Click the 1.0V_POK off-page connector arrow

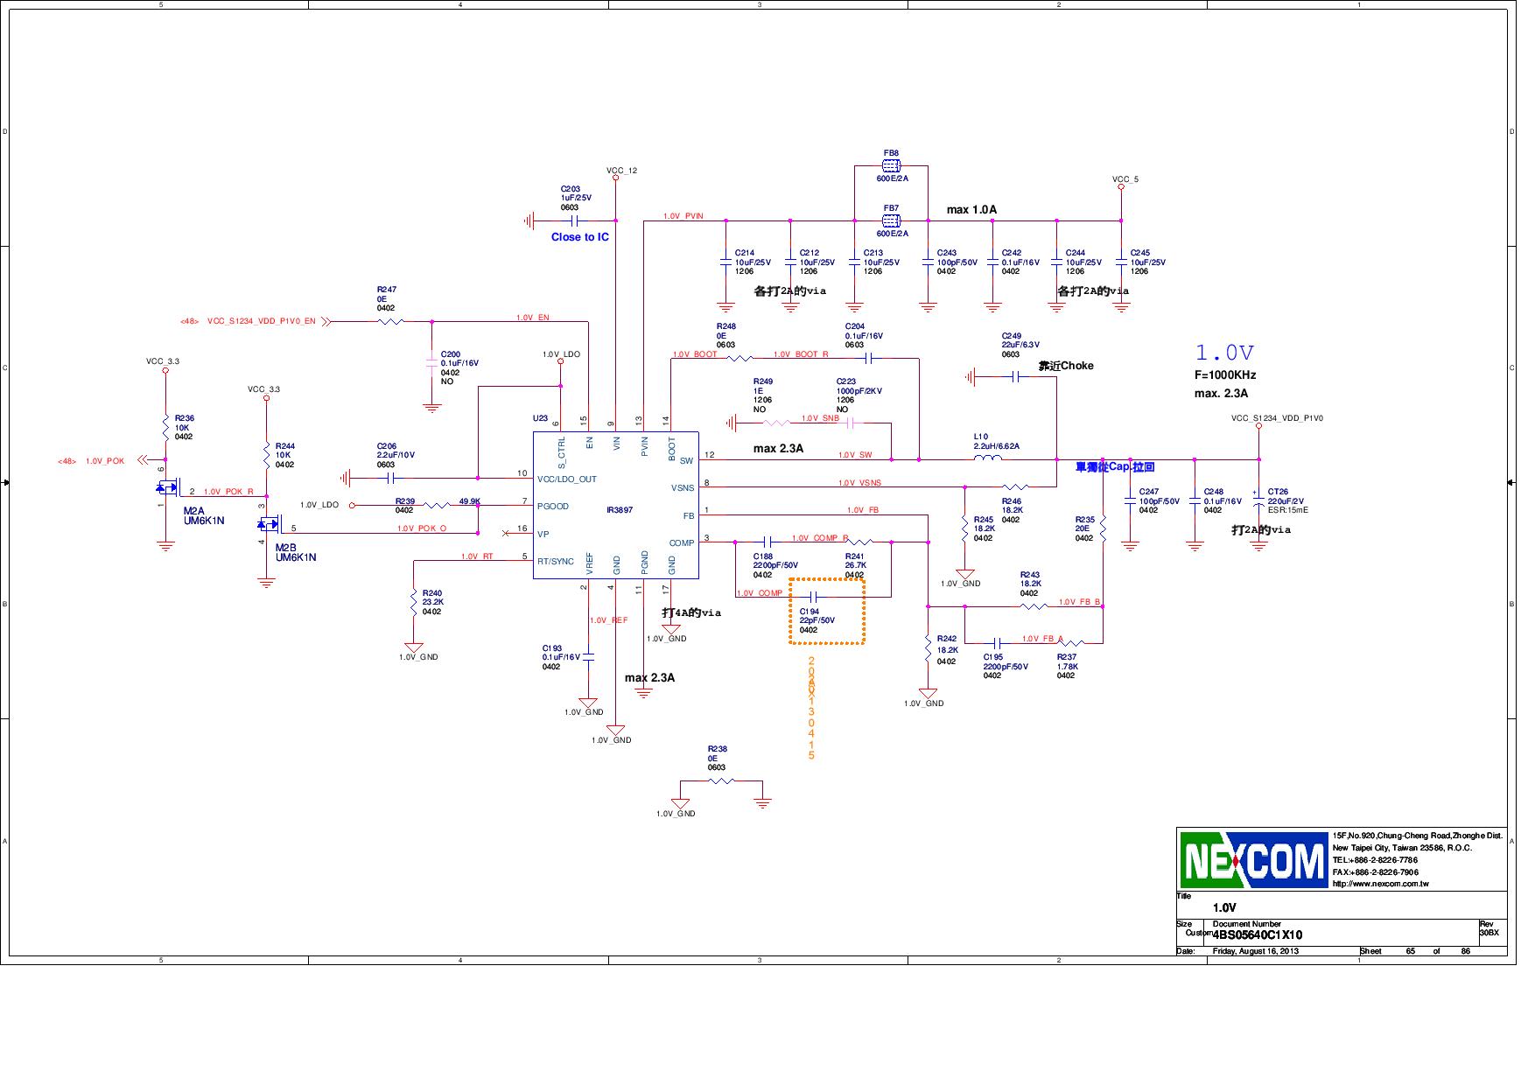[x=142, y=459]
